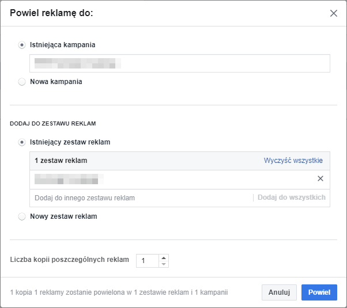
Task: Click the Liczba kopii poszczególnych reklam label
Action: [69, 260]
